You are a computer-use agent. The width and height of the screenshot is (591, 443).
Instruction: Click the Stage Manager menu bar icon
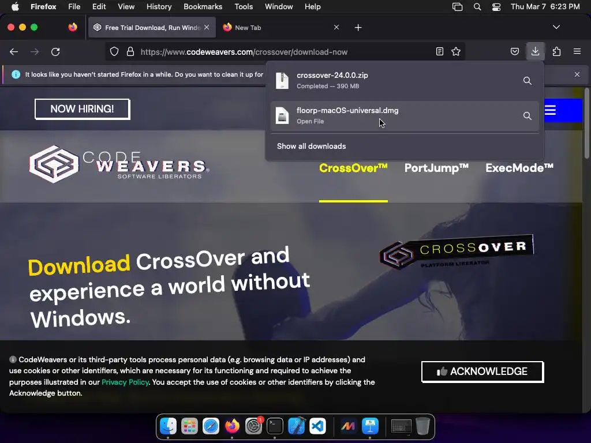(x=457, y=6)
